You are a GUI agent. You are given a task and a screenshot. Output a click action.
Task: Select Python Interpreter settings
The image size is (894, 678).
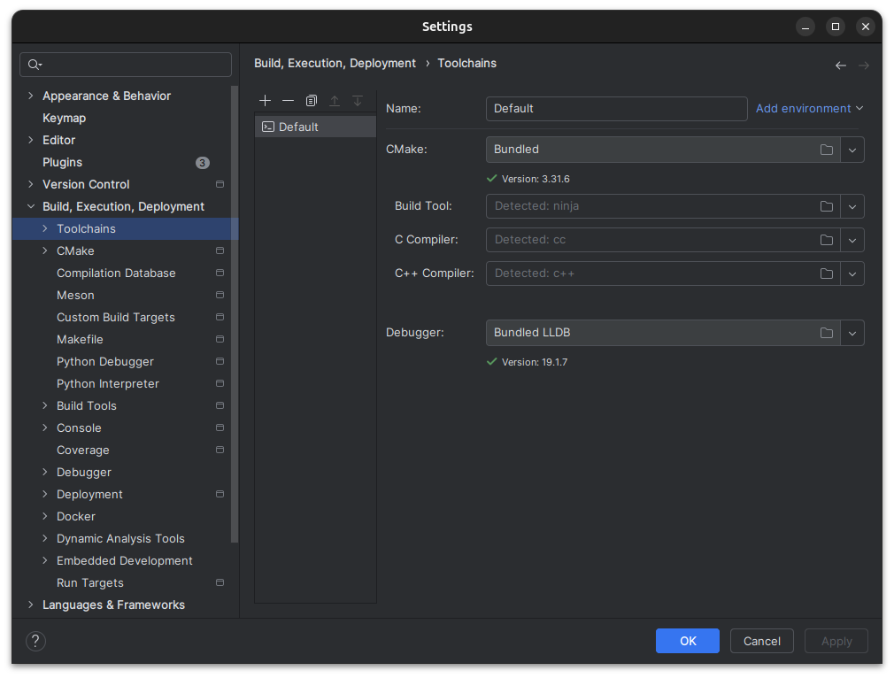[108, 384]
